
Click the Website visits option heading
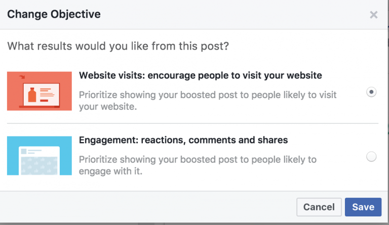pos(200,76)
